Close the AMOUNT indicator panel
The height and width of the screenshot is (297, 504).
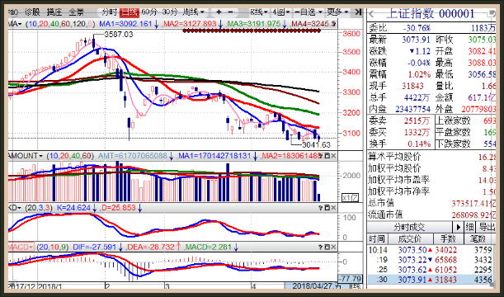[333, 156]
